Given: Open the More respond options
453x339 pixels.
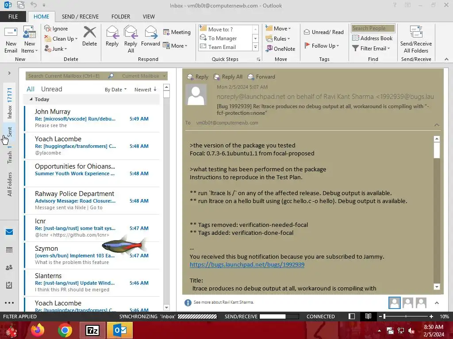Looking at the screenshot, I should pyautogui.click(x=175, y=45).
